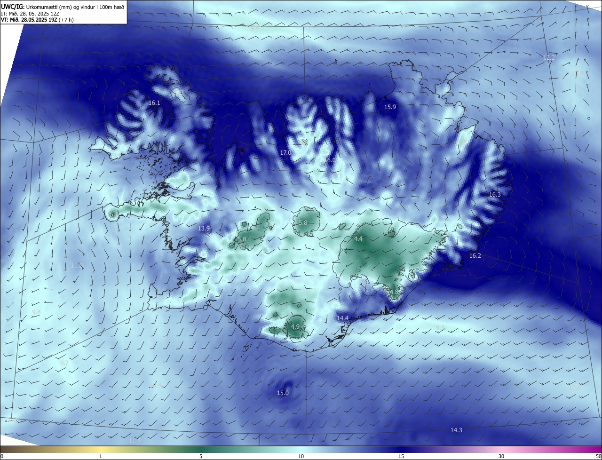Click the 15.0 value south of Iceland
The width and height of the screenshot is (602, 460).
coord(283,393)
